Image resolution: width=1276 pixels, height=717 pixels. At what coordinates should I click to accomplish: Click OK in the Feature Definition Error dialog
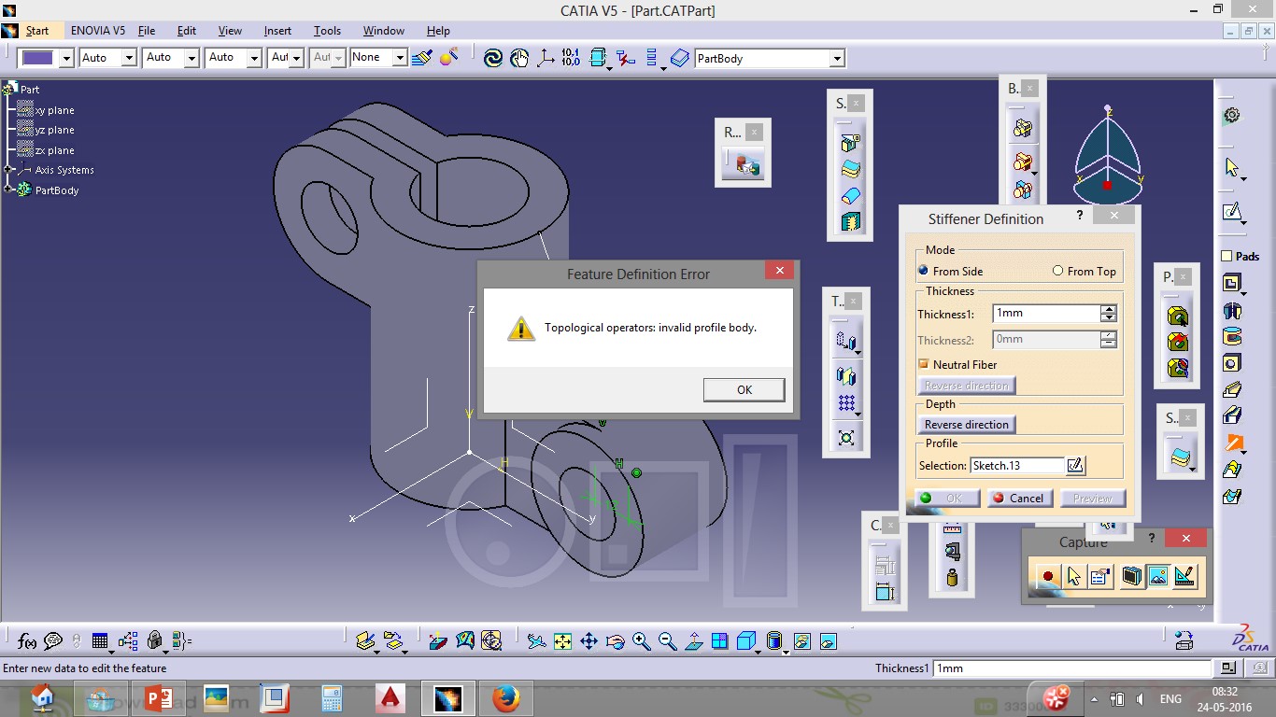[x=744, y=390]
